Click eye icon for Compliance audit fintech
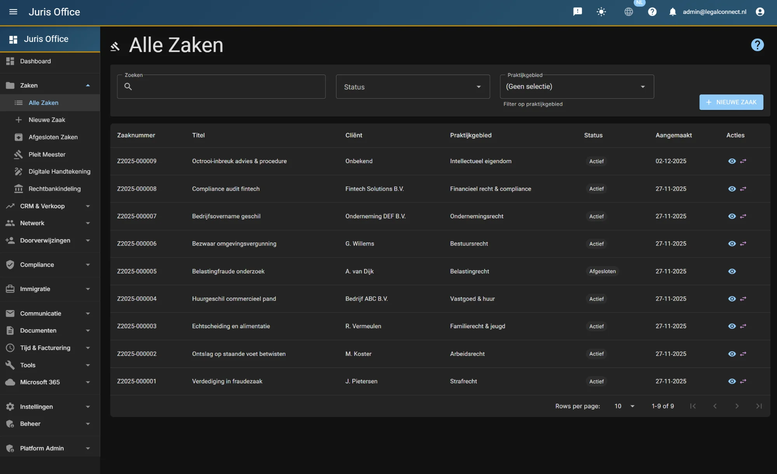 tap(732, 189)
